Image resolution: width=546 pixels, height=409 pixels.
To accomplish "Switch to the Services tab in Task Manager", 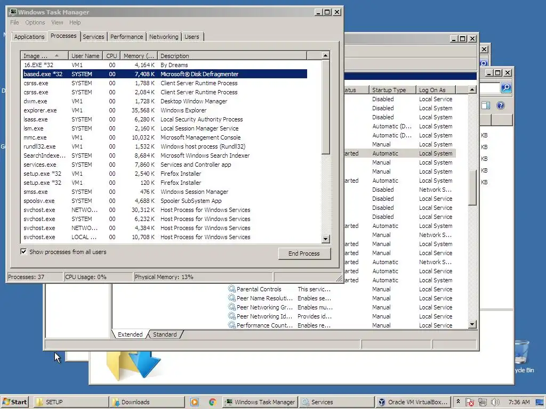I will tap(93, 37).
